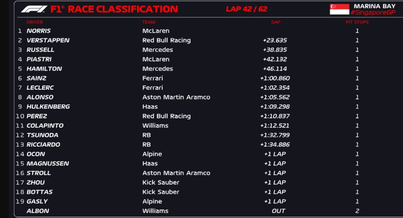Click Ocon's +1 LAP gap
The height and width of the screenshot is (218, 403).
(275, 154)
